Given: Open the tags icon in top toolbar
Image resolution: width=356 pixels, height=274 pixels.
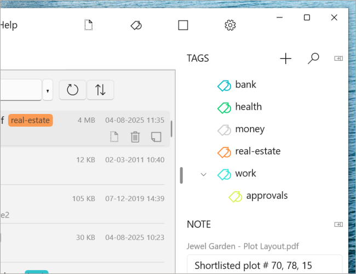Looking at the screenshot, I should pyautogui.click(x=136, y=25).
